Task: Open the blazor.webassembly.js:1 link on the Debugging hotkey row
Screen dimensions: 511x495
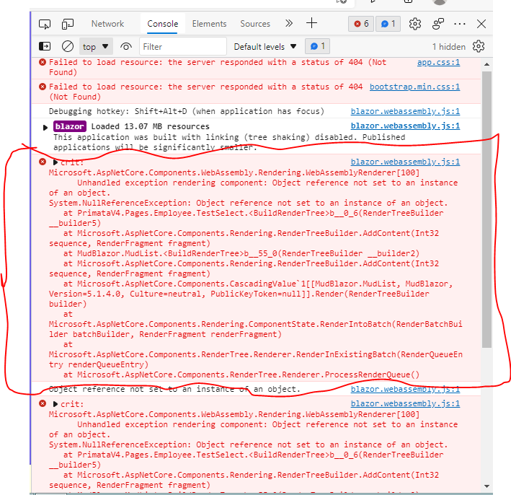Action: pos(405,111)
